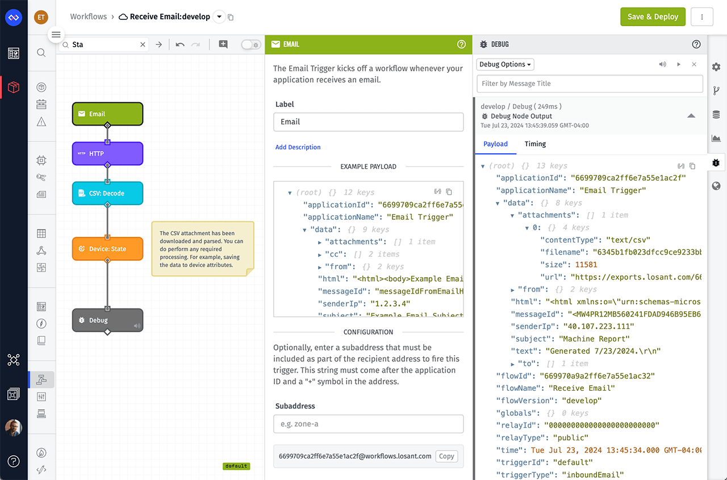Mute debug messages with the speaker icon
The width and height of the screenshot is (727, 480).
(663, 64)
